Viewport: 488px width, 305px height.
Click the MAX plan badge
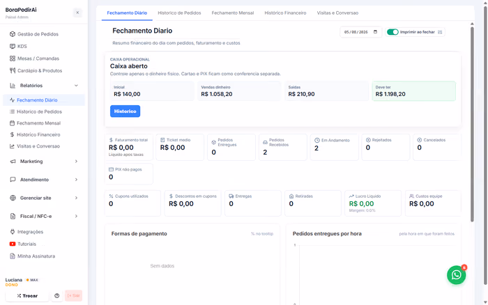coord(32,280)
